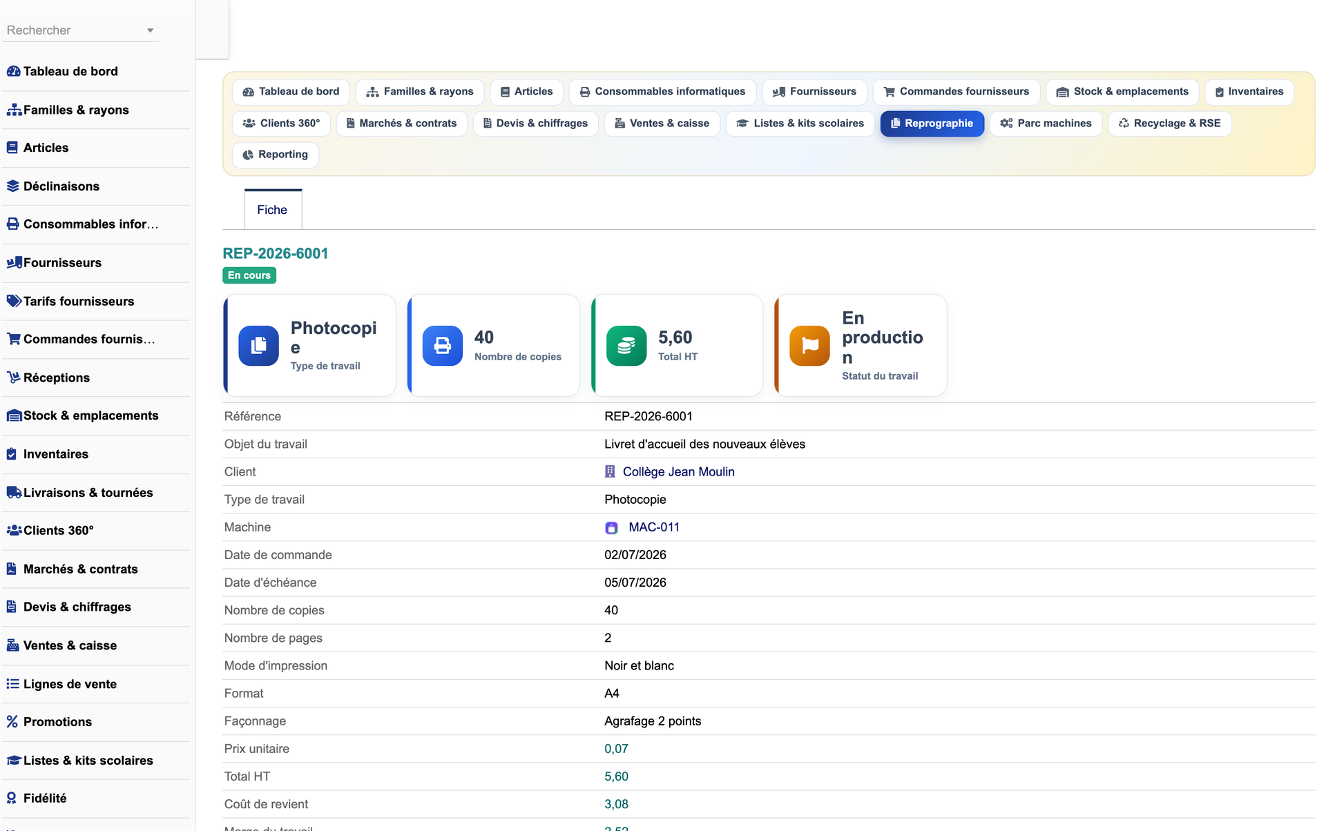The height and width of the screenshot is (831, 1344).
Task: Click the Prix unitaire value 0,07
Action: (x=616, y=749)
